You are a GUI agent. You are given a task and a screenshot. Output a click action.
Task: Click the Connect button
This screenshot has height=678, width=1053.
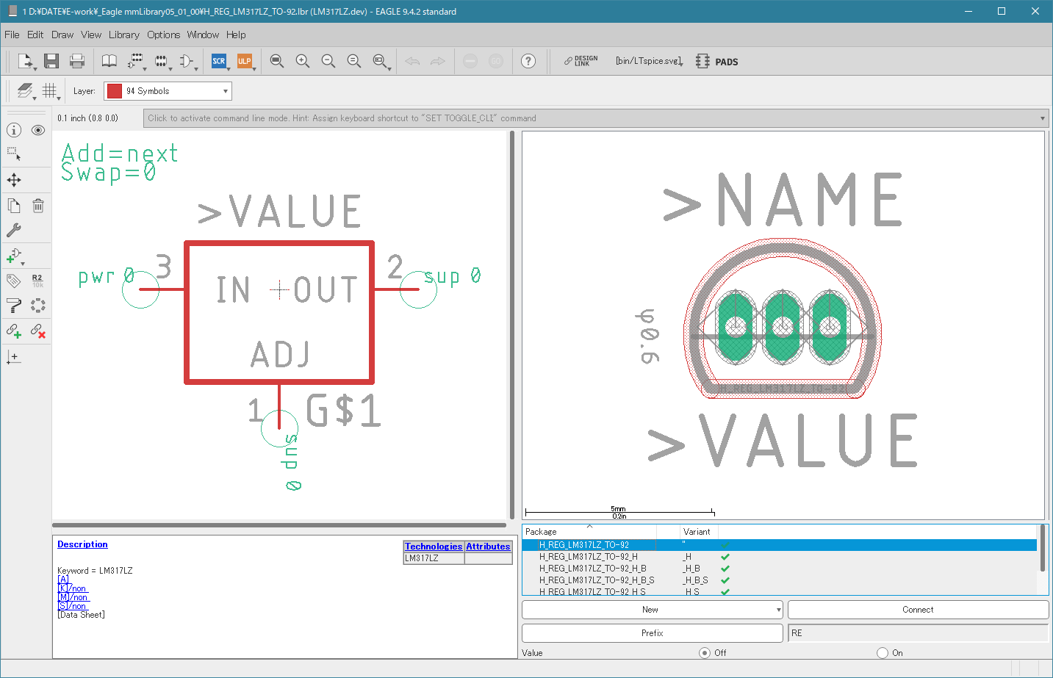(918, 610)
